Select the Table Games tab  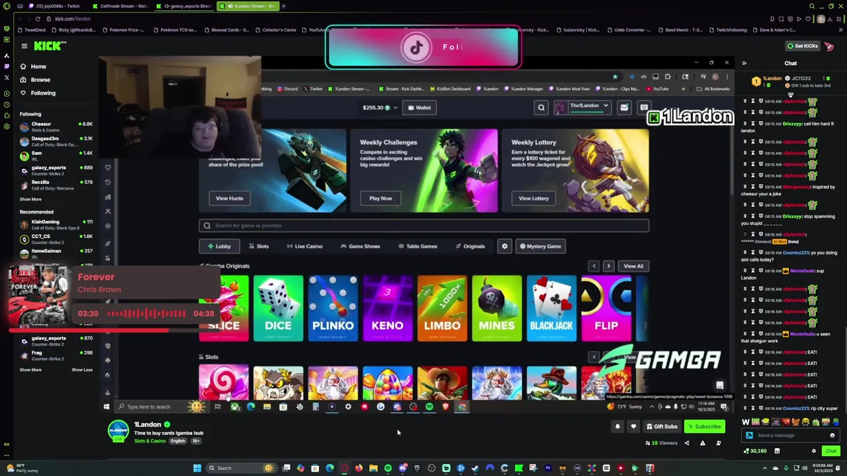tap(418, 246)
